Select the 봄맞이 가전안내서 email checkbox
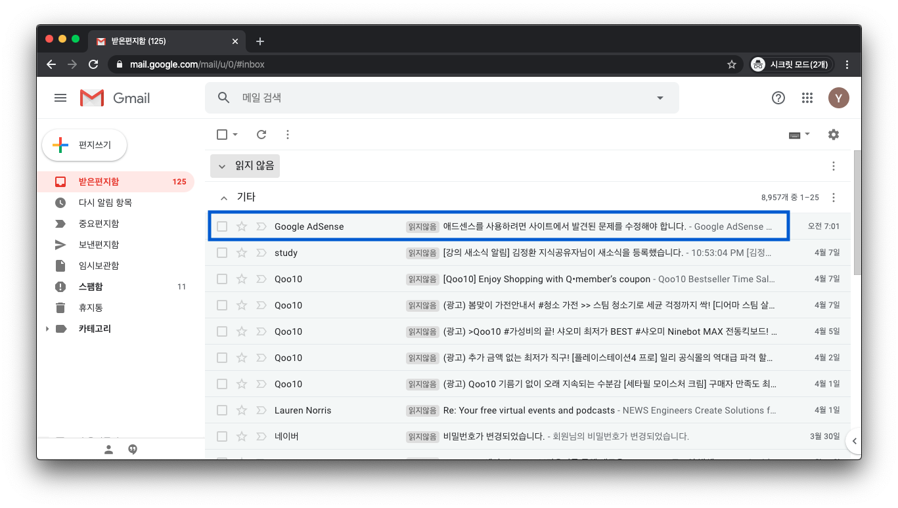898x508 pixels. coord(222,305)
